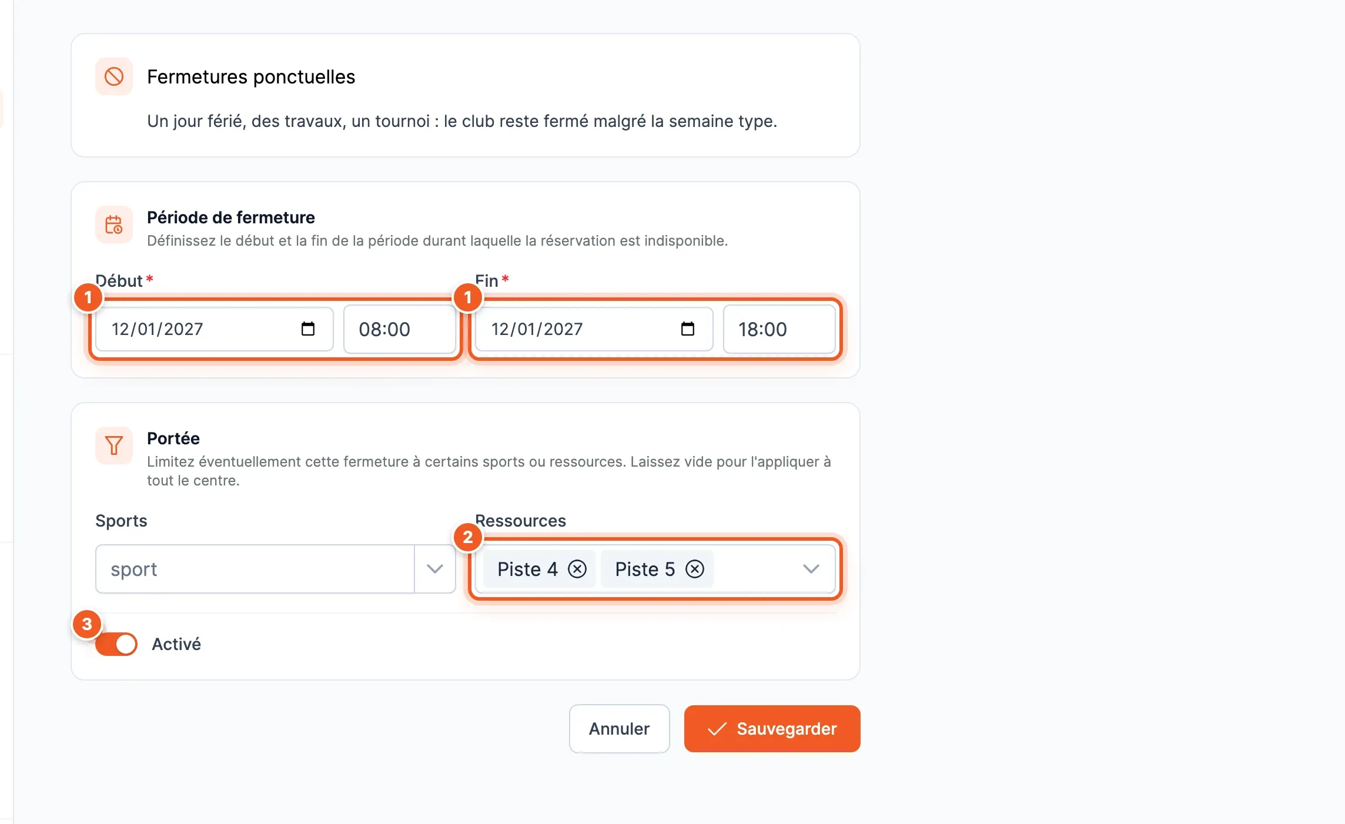The height and width of the screenshot is (824, 1345).
Task: Click the Fermetures ponctuelles prohibition icon
Action: [114, 76]
